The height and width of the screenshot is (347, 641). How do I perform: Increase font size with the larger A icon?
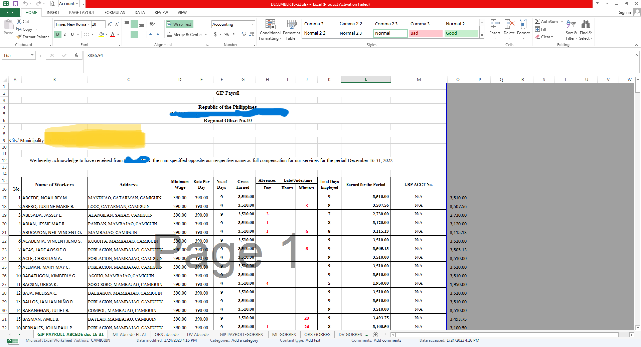pyautogui.click(x=110, y=24)
